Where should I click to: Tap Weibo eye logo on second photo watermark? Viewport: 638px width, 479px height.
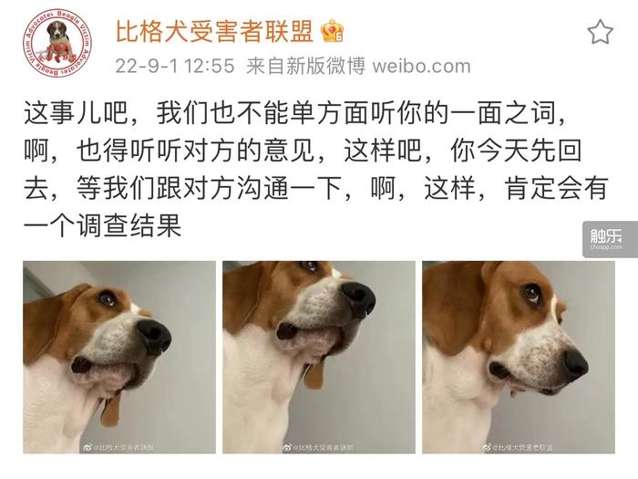pyautogui.click(x=287, y=448)
